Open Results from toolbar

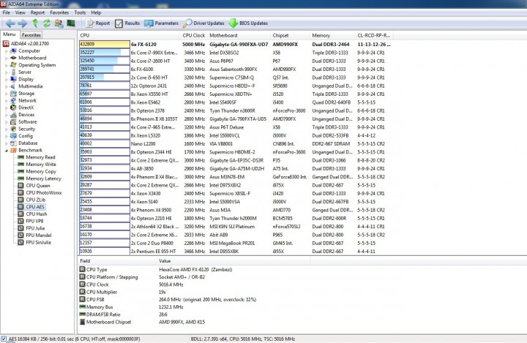click(x=127, y=23)
